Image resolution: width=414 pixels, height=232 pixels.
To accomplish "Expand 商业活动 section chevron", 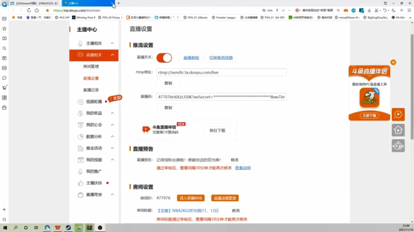I will (112, 148).
